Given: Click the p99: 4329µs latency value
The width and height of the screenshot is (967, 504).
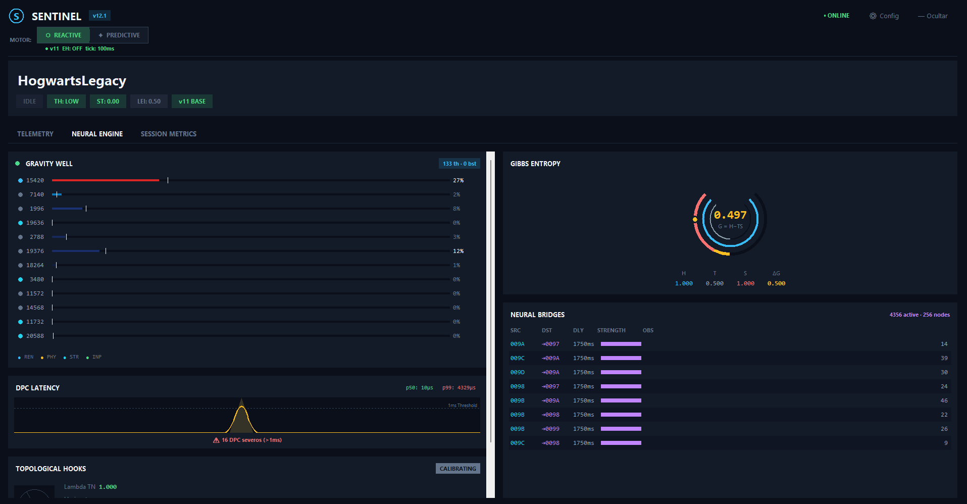Looking at the screenshot, I should coord(459,388).
